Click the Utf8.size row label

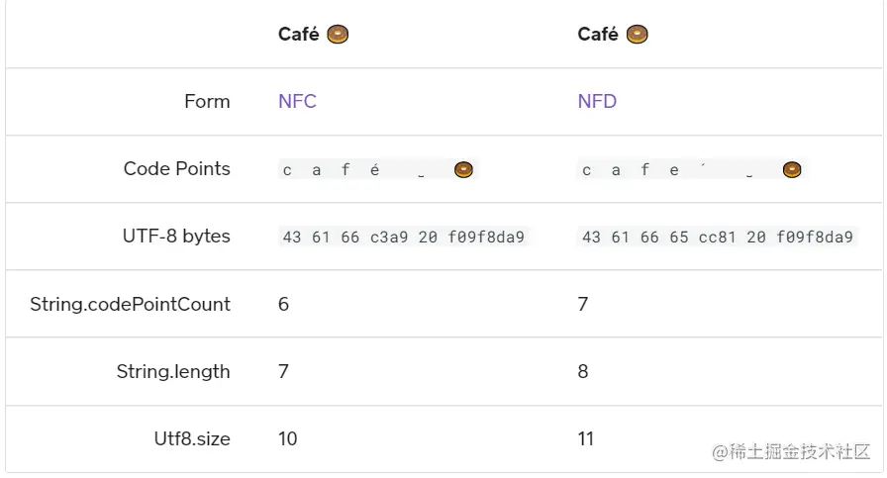click(192, 439)
